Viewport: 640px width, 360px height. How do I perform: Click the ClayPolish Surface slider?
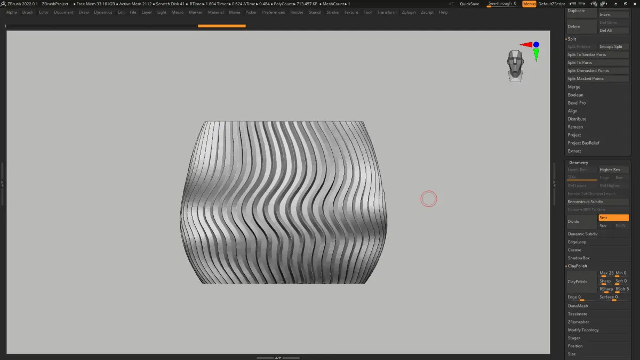click(614, 298)
